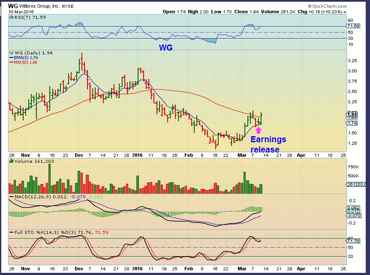Click the WG (Daily) 1.94 legend label
The width and height of the screenshot is (370, 275).
click(33, 53)
